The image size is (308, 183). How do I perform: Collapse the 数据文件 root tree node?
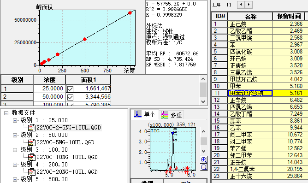[6, 113]
